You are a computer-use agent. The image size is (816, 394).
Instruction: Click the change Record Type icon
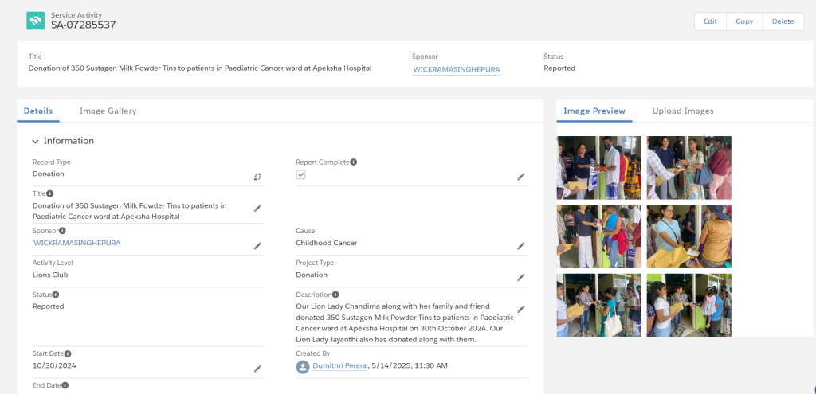point(257,177)
